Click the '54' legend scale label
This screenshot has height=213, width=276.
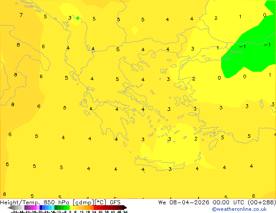125,212
